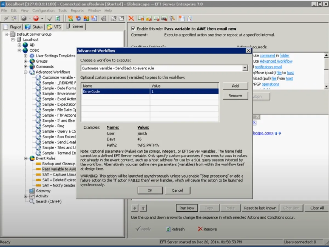Click the icon beside Default Server Group

point(13,34)
